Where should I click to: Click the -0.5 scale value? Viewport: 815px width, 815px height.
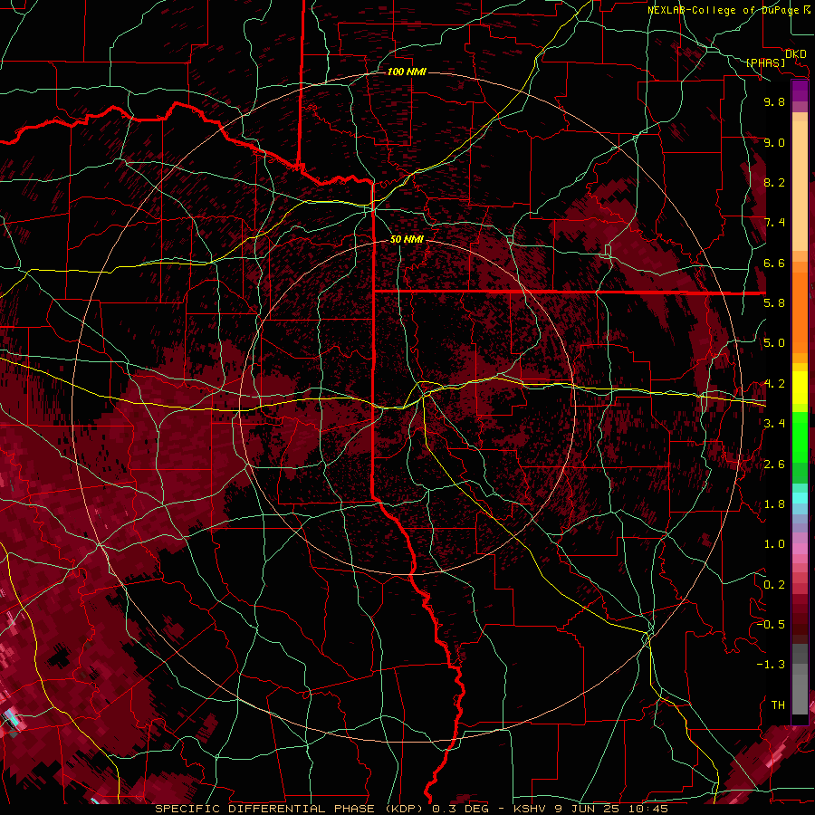(x=771, y=625)
